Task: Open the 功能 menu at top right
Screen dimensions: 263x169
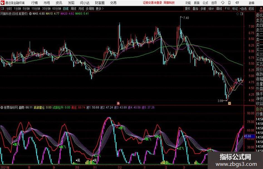Action: 188,3
